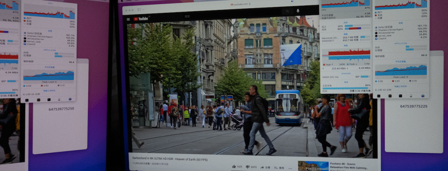Screen dimensions: 448x171
Task: Click the first dark app icon on right display
Action: point(379,96)
